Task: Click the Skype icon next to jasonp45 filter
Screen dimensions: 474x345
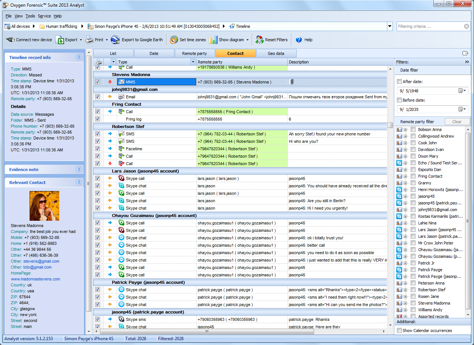Action: coord(399,196)
